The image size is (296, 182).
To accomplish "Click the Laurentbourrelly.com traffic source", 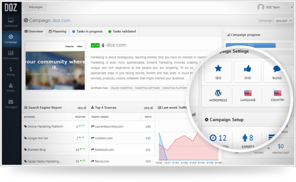I will (109, 126).
